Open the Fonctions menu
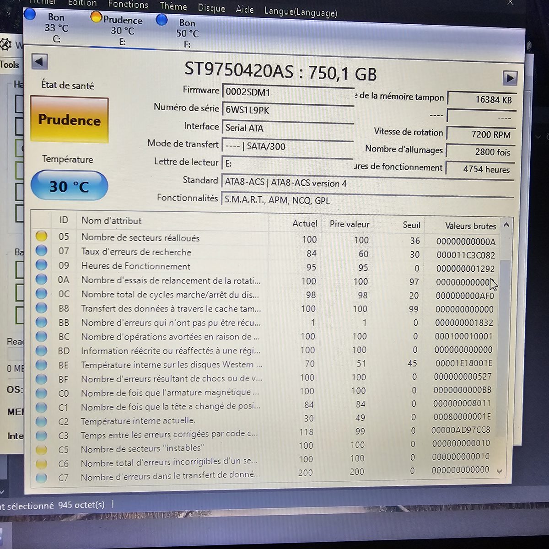Screen dimensions: 549x549 pos(128,5)
